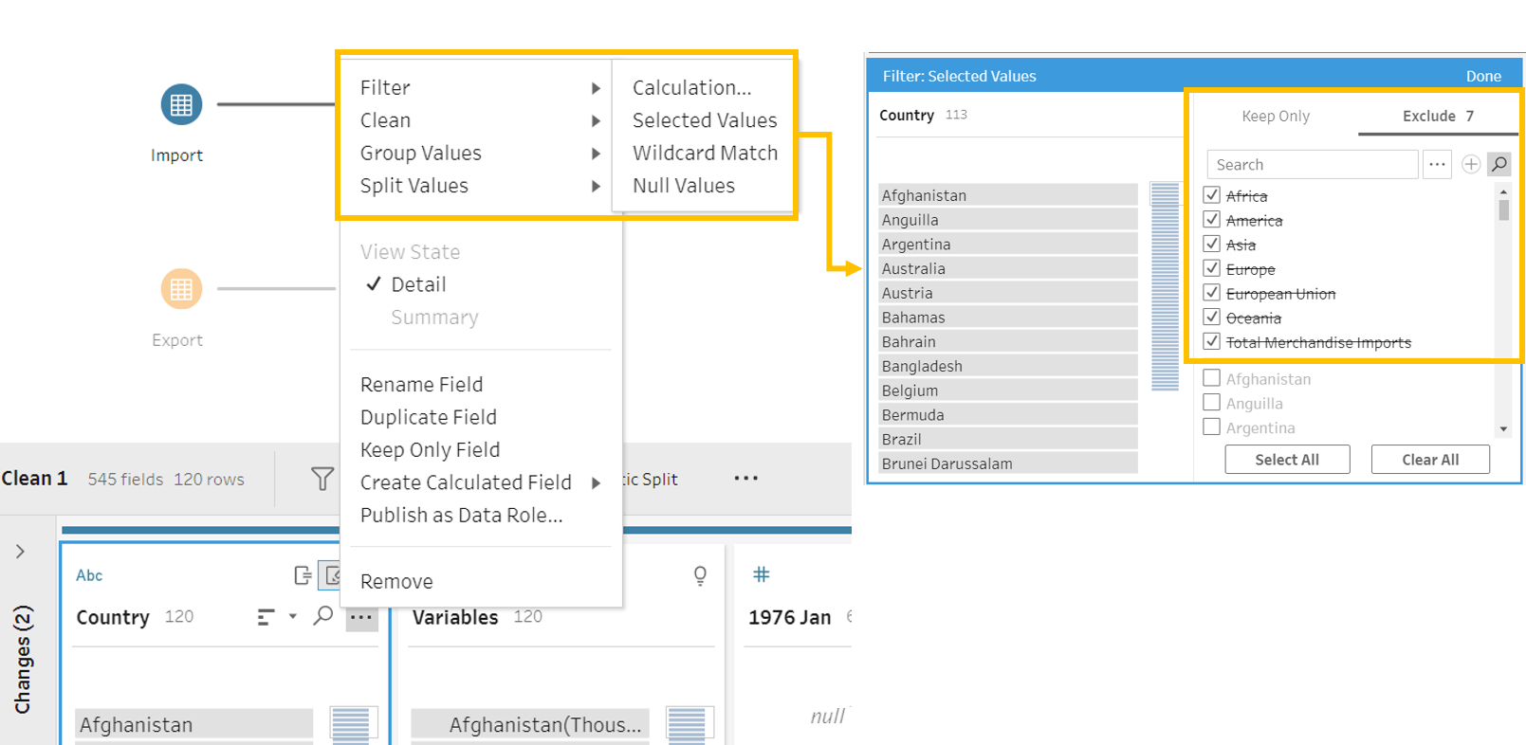Expand the Changes pane chevron
Screen dimensions: 1526x745
pos(20,552)
